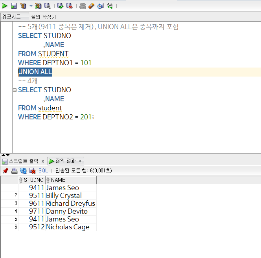Open the Explain Plan dropdown arrow
The height and width of the screenshot is (258, 261).
31,6
